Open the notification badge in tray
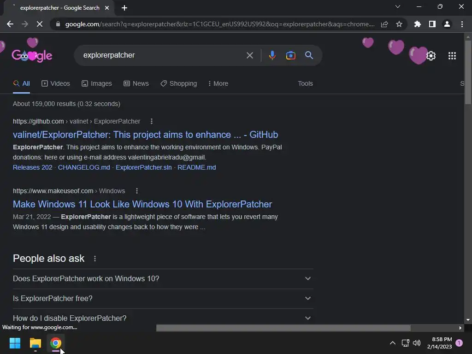This screenshot has height=354, width=472. (459, 343)
